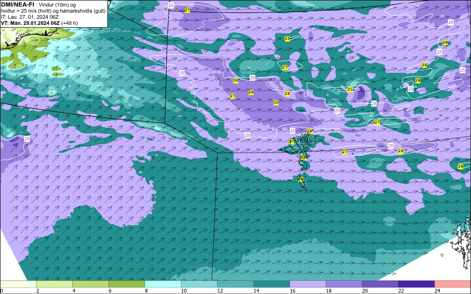Click the '(+48 h)' forecast offset text
The width and height of the screenshot is (471, 294).
69,23
